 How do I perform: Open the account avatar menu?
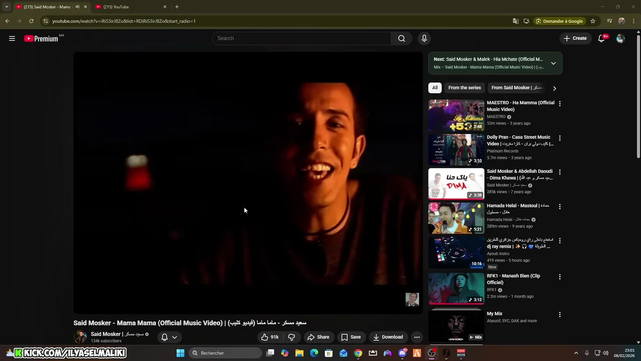(620, 39)
